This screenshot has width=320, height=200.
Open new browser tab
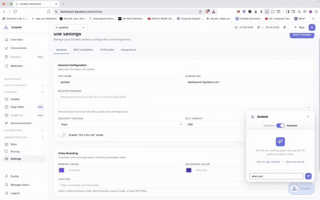[x=63, y=4]
